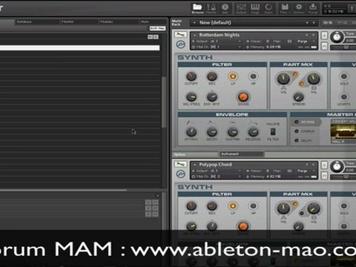This screenshot has height=267, width=356.
Task: Click the NI logo on Polypop Chord
Action: pos(180,174)
